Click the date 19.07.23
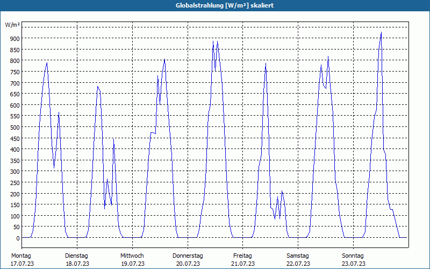 coord(133,264)
